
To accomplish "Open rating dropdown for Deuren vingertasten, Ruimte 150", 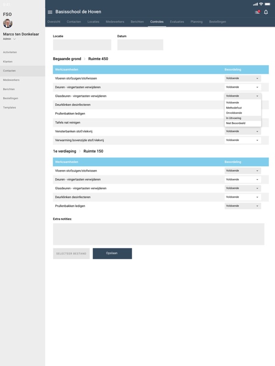I will point(243,180).
